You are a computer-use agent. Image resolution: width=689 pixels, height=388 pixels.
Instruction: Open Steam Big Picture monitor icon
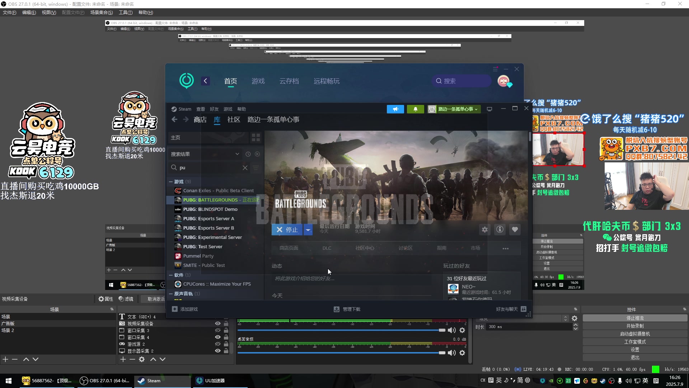489,109
